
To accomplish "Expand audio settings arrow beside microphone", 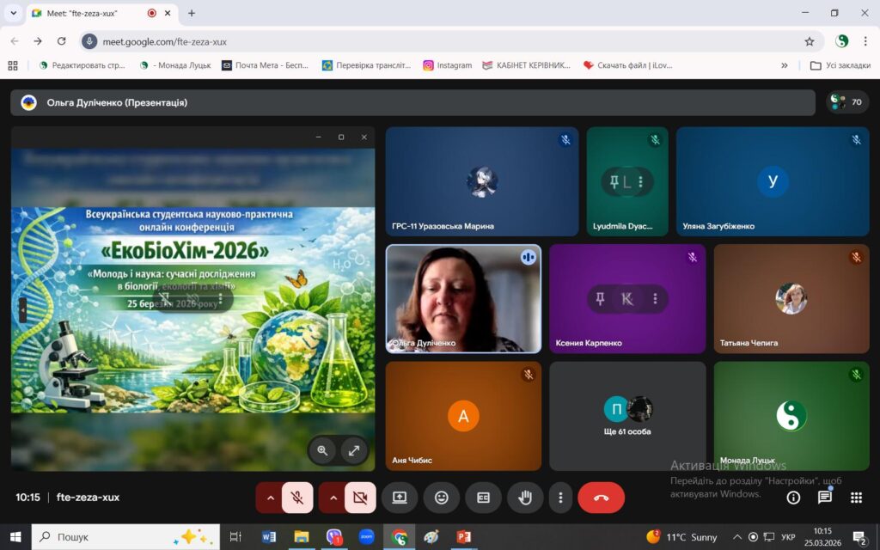I will [271, 498].
